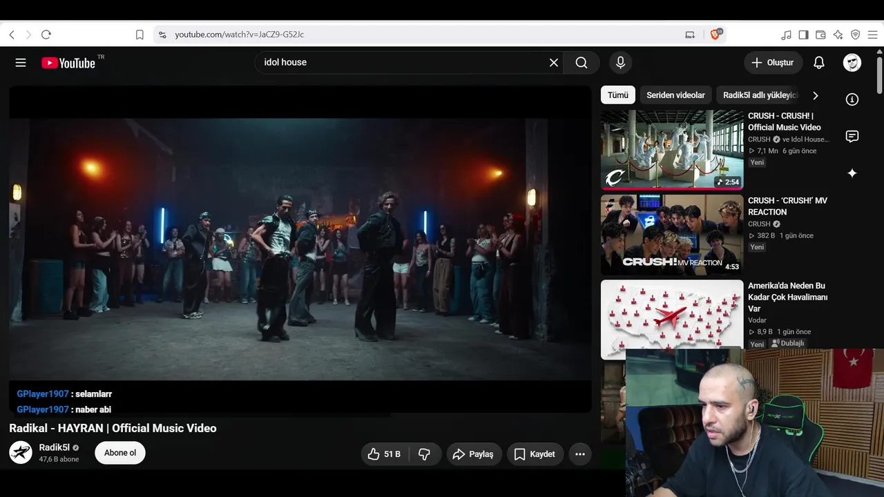Click the music video player area

pos(300,248)
